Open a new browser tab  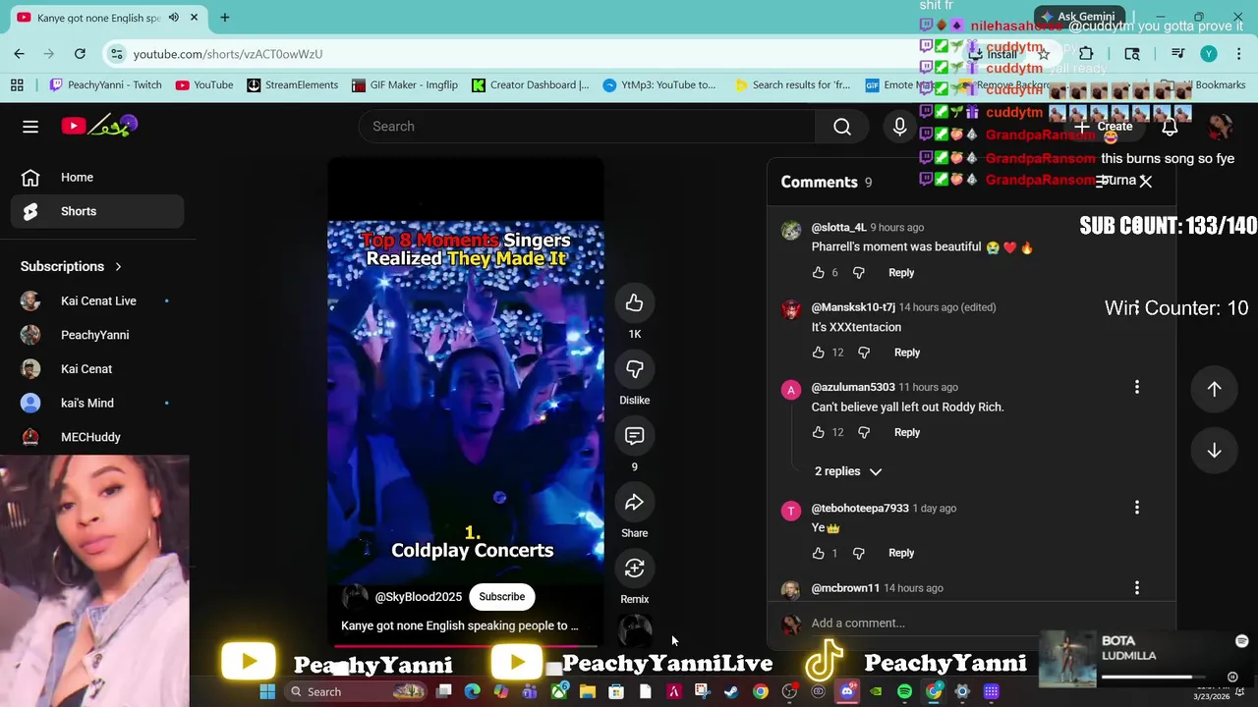pos(225,18)
